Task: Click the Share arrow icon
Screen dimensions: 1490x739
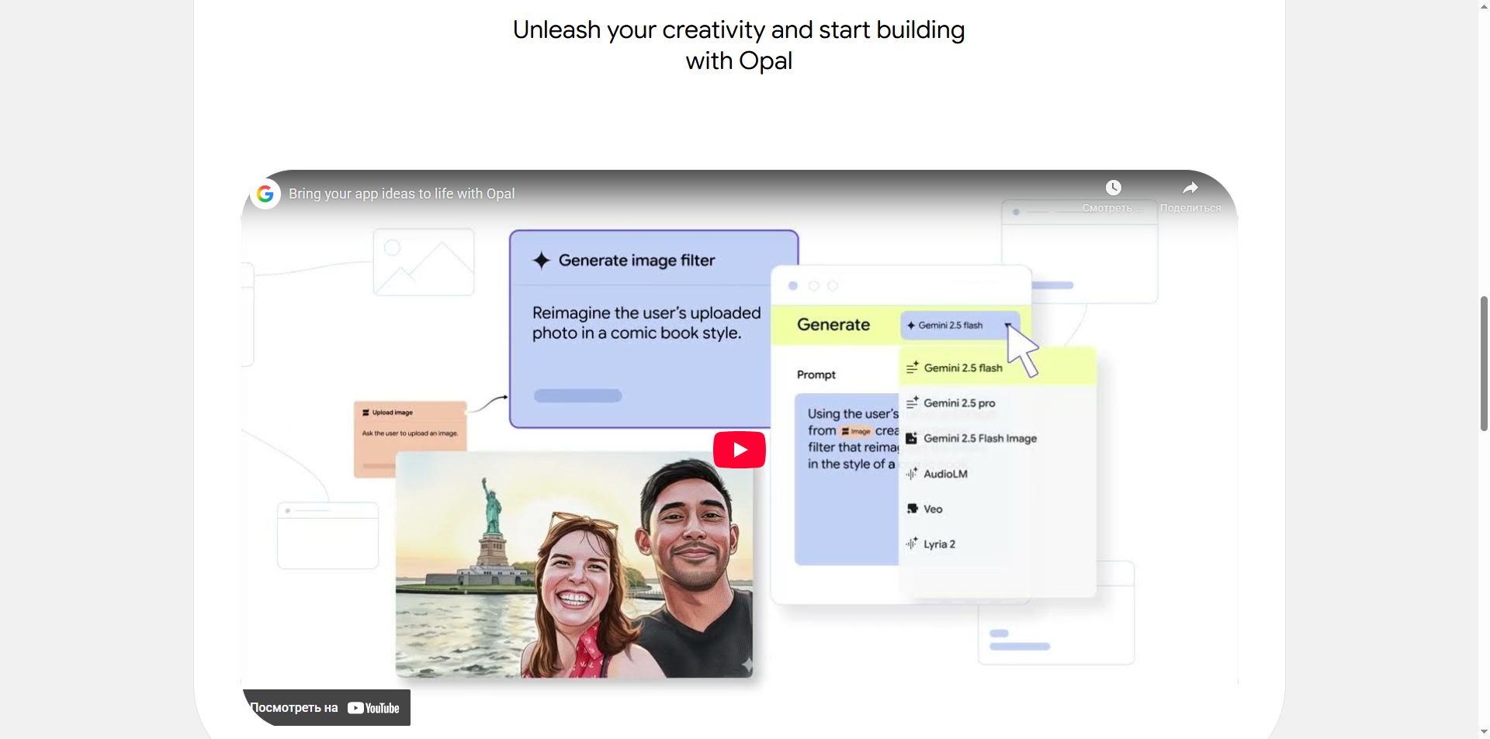Action: pyautogui.click(x=1190, y=188)
